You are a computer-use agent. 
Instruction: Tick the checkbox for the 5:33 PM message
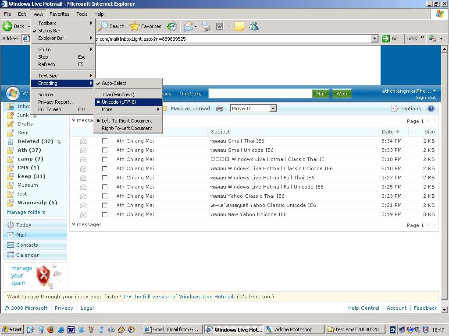tap(105, 150)
